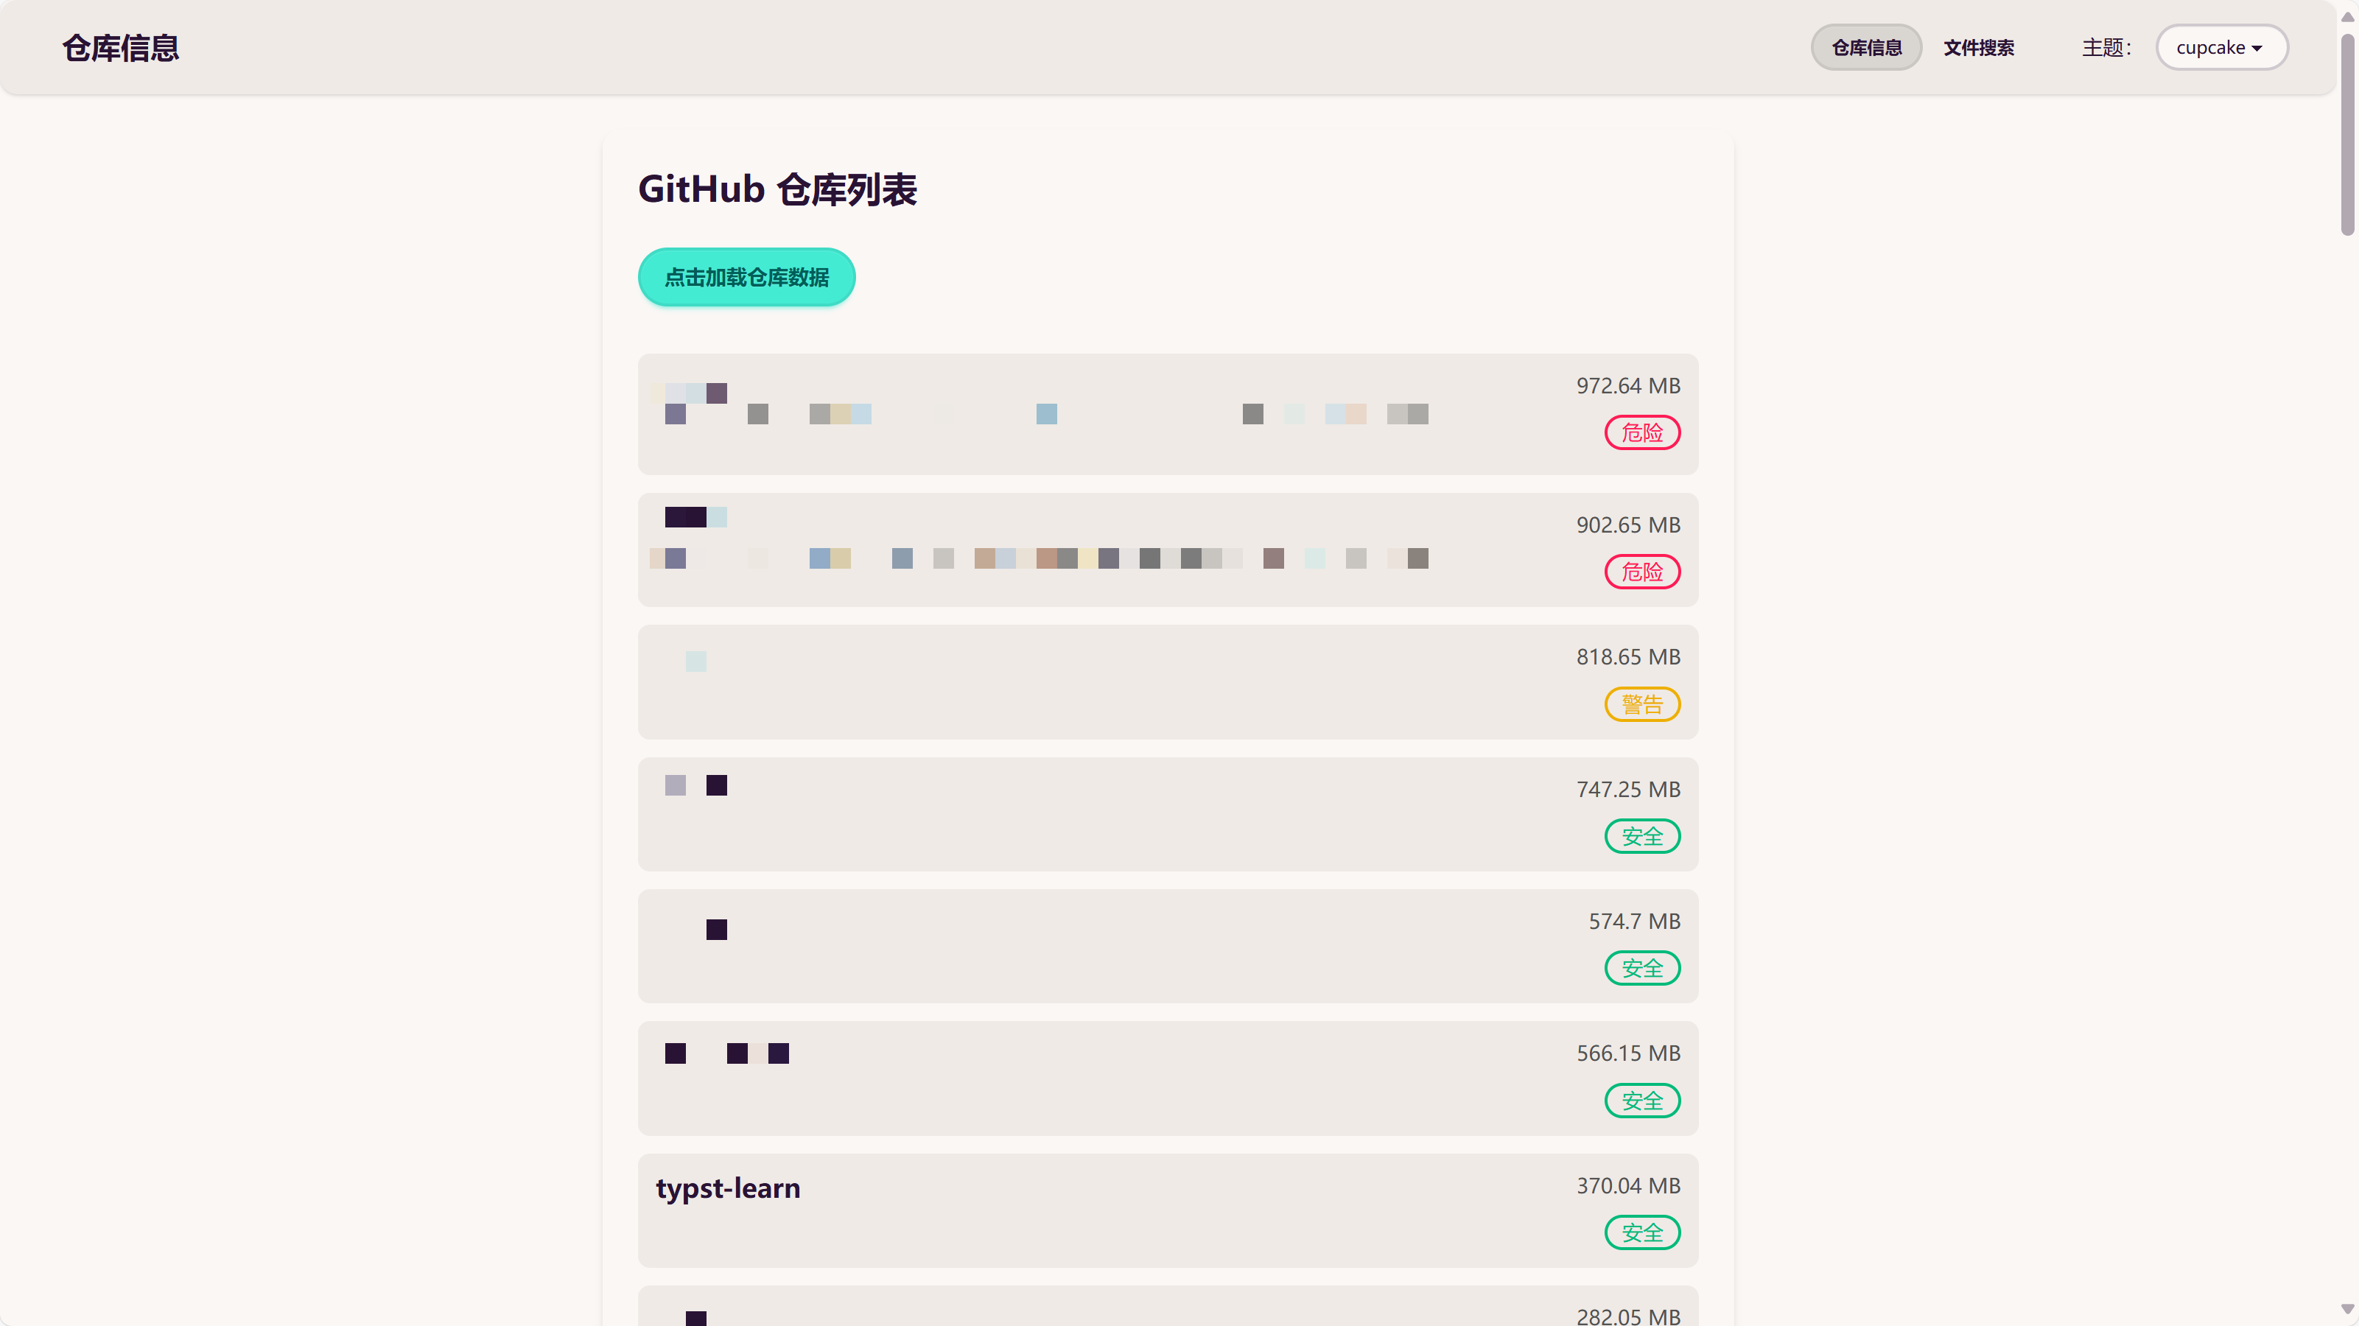Click the 566.15 MB size label
Viewport: 2359px width, 1326px height.
[1628, 1053]
